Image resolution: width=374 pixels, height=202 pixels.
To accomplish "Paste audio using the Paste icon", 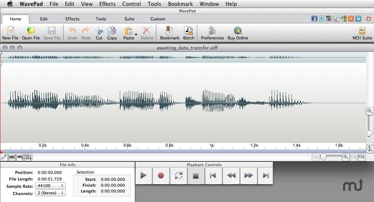I will pos(129,33).
